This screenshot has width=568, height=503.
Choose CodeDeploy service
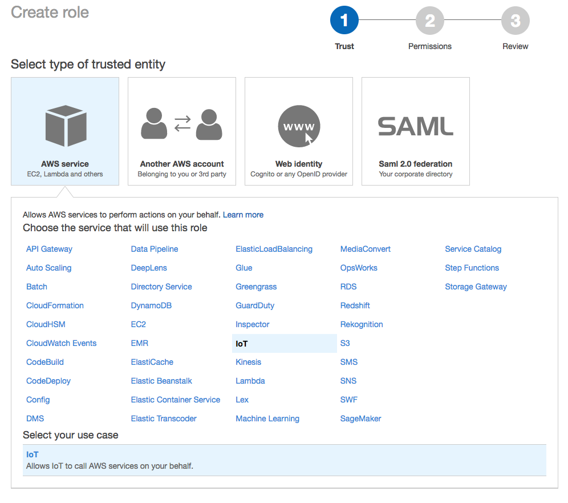pyautogui.click(x=48, y=381)
